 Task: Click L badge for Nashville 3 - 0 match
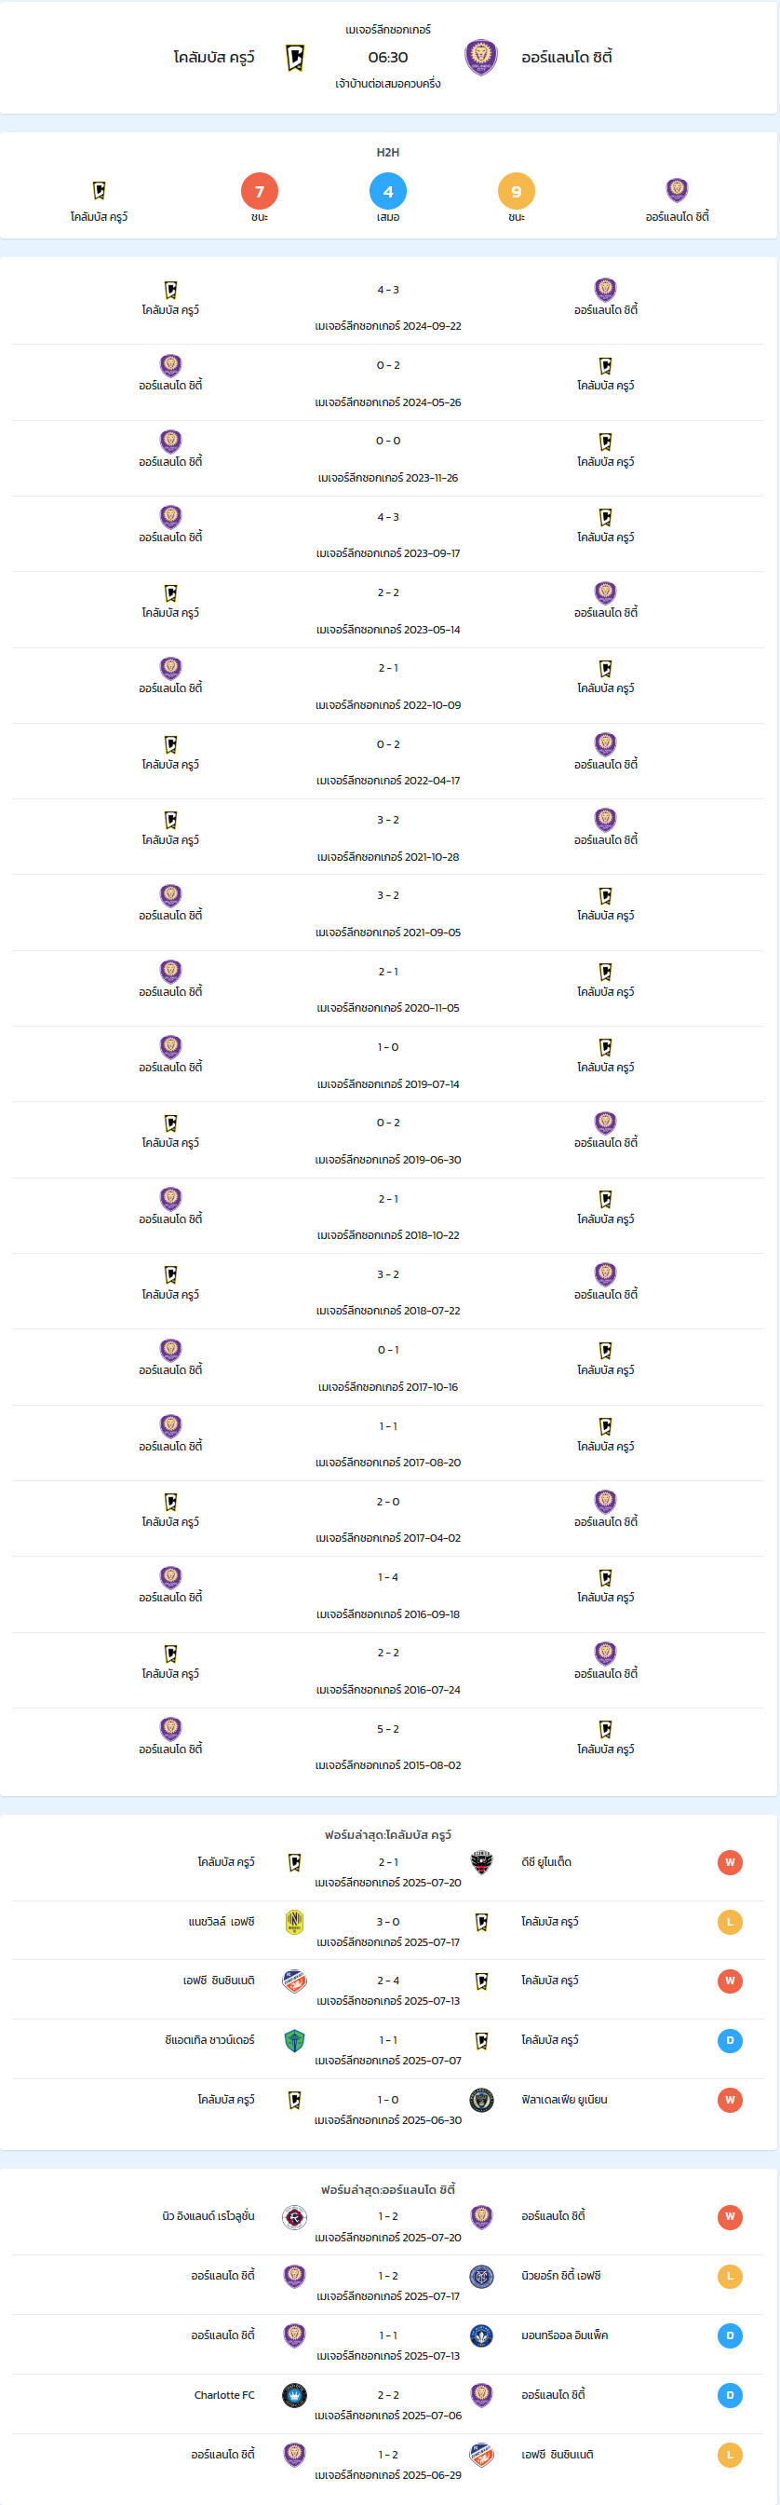point(730,1922)
